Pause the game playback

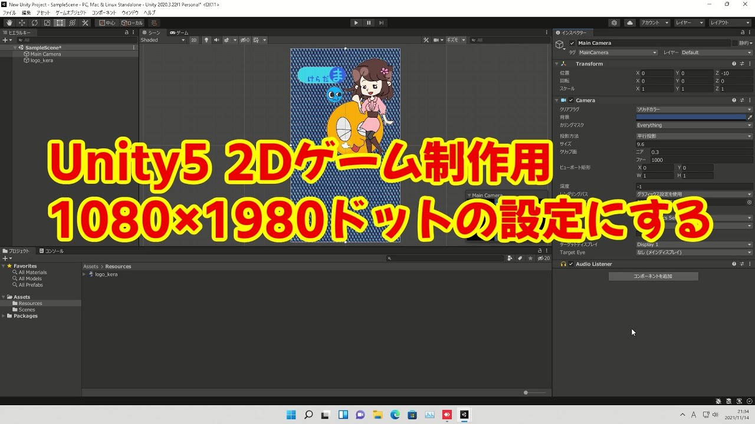point(369,23)
